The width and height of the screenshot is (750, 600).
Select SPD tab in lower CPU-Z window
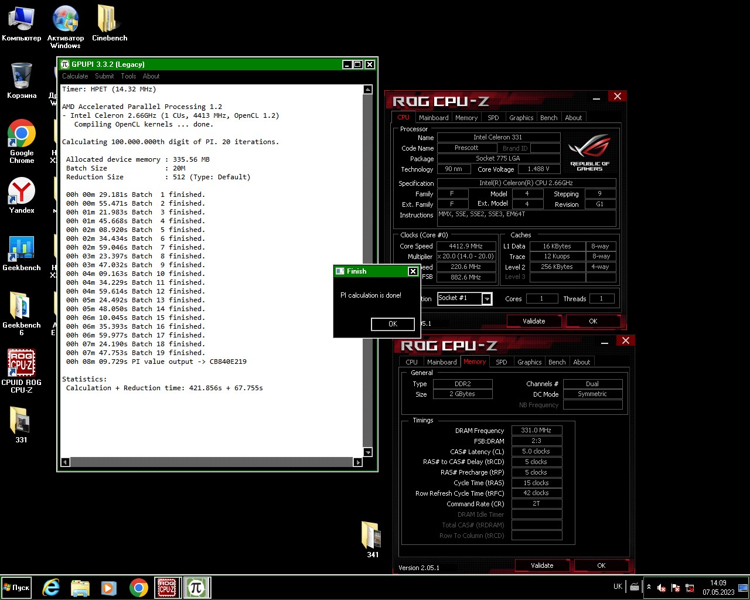point(502,362)
